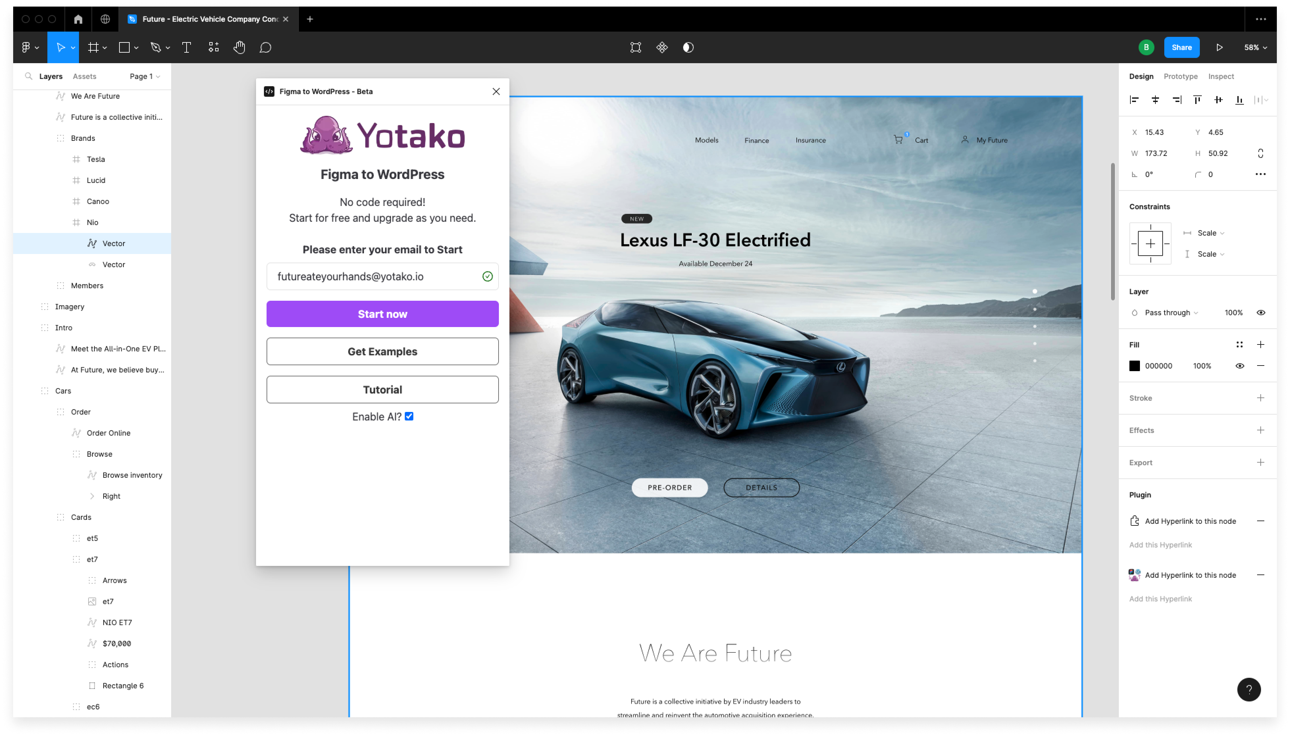Click the black fill color swatch
Image resolution: width=1290 pixels, height=737 pixels.
pyautogui.click(x=1135, y=366)
